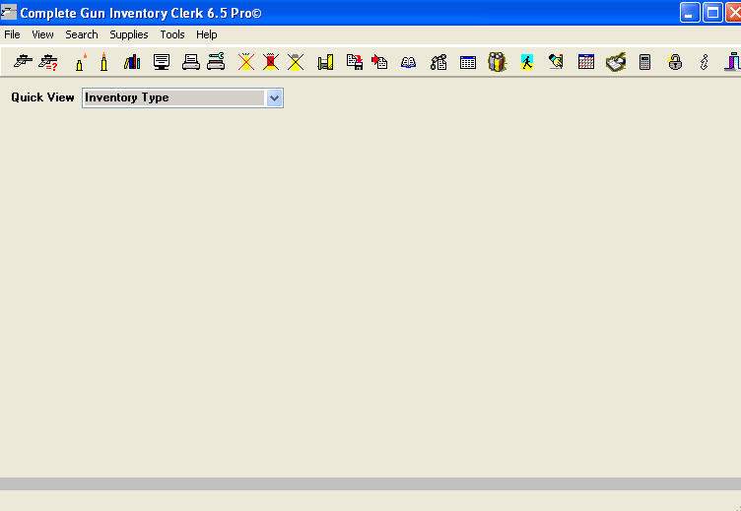Click the red arrow import document icon
Image resolution: width=741 pixels, height=511 pixels.
[x=379, y=62]
